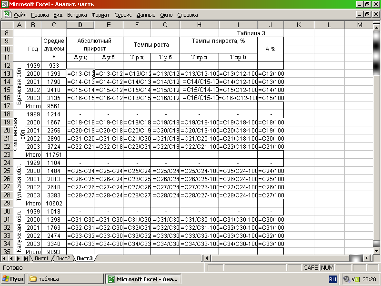Open the Вставка menu

77,15
